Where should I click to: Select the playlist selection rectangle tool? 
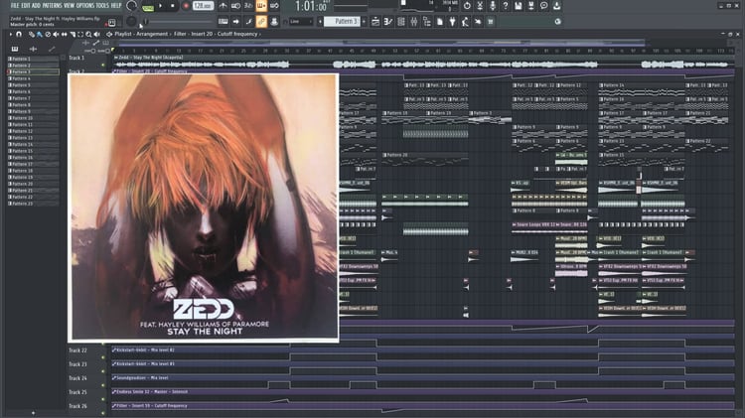click(80, 34)
